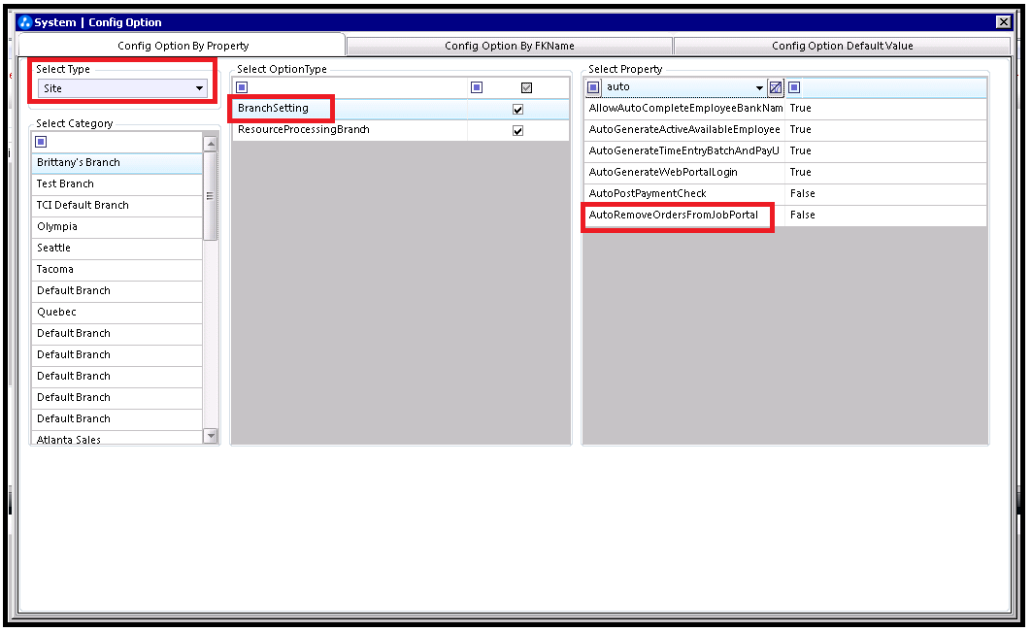Select the Tacoma category
1032x632 pixels.
click(x=117, y=269)
